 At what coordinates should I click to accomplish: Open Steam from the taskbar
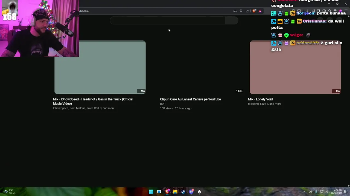[183, 192]
